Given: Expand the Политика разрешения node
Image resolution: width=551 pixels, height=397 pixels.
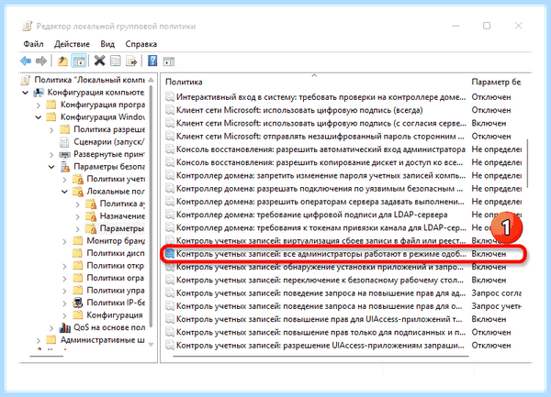Looking at the screenshot, I should point(51,130).
